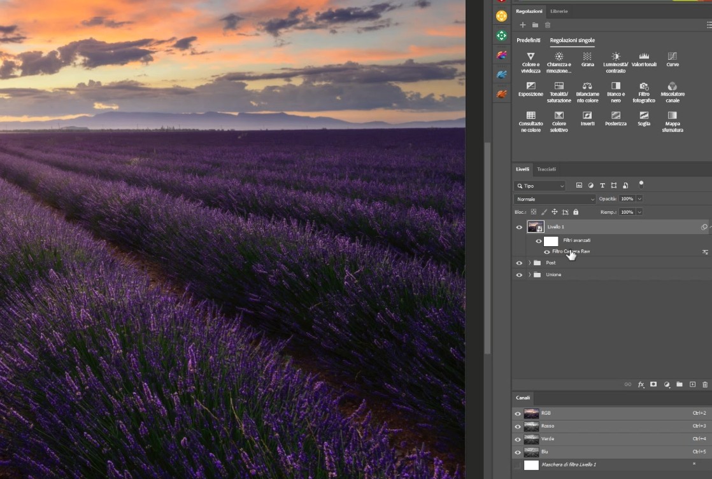Add a layer mask to Livello 1
This screenshot has width=712, height=479.
click(x=653, y=384)
